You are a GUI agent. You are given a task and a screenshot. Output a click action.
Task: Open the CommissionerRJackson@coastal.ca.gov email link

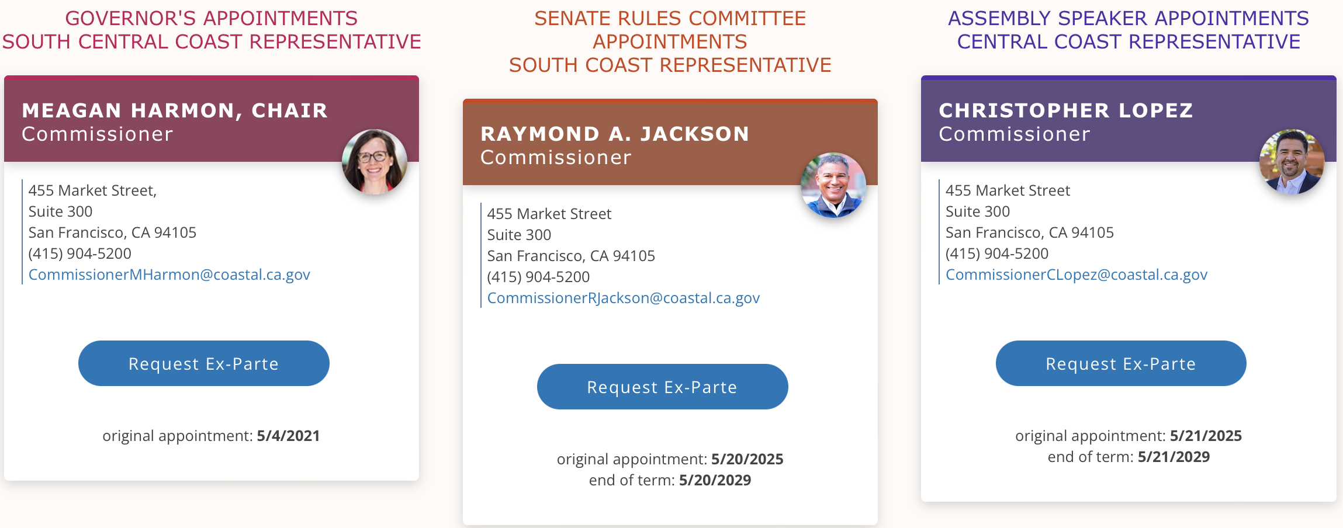click(x=623, y=298)
